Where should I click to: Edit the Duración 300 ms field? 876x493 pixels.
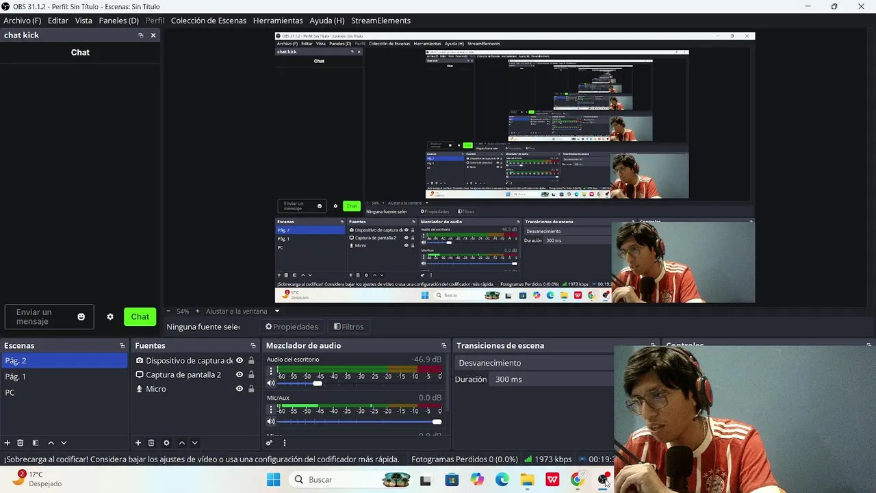(552, 379)
